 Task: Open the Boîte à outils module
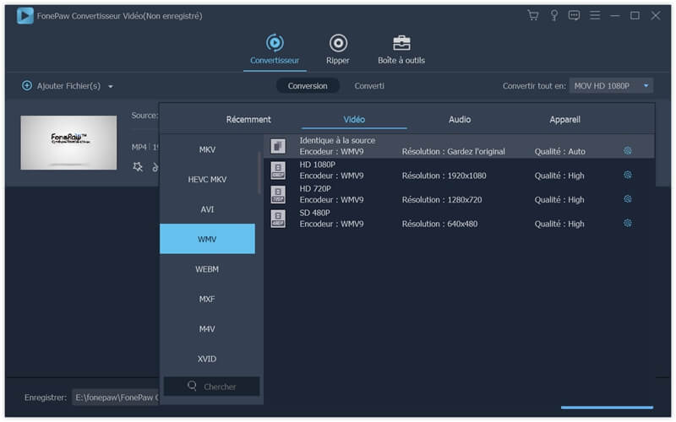click(401, 50)
